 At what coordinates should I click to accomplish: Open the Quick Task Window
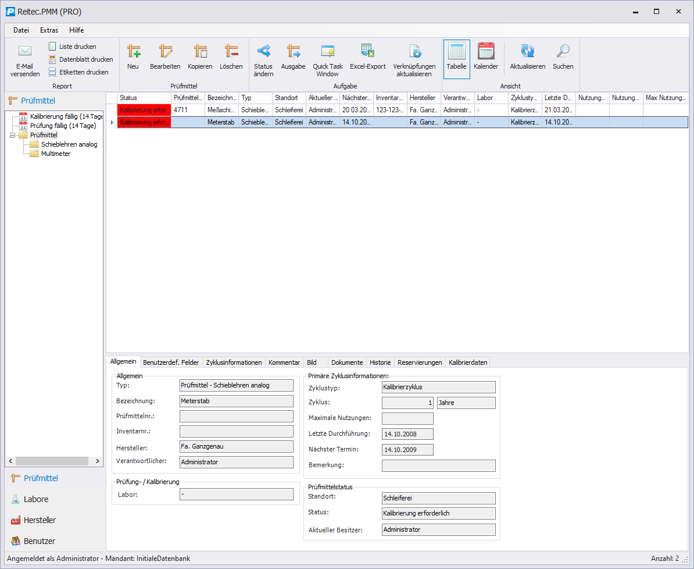[328, 52]
